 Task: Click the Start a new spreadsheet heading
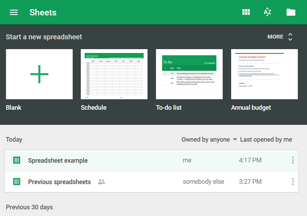[x=44, y=37]
